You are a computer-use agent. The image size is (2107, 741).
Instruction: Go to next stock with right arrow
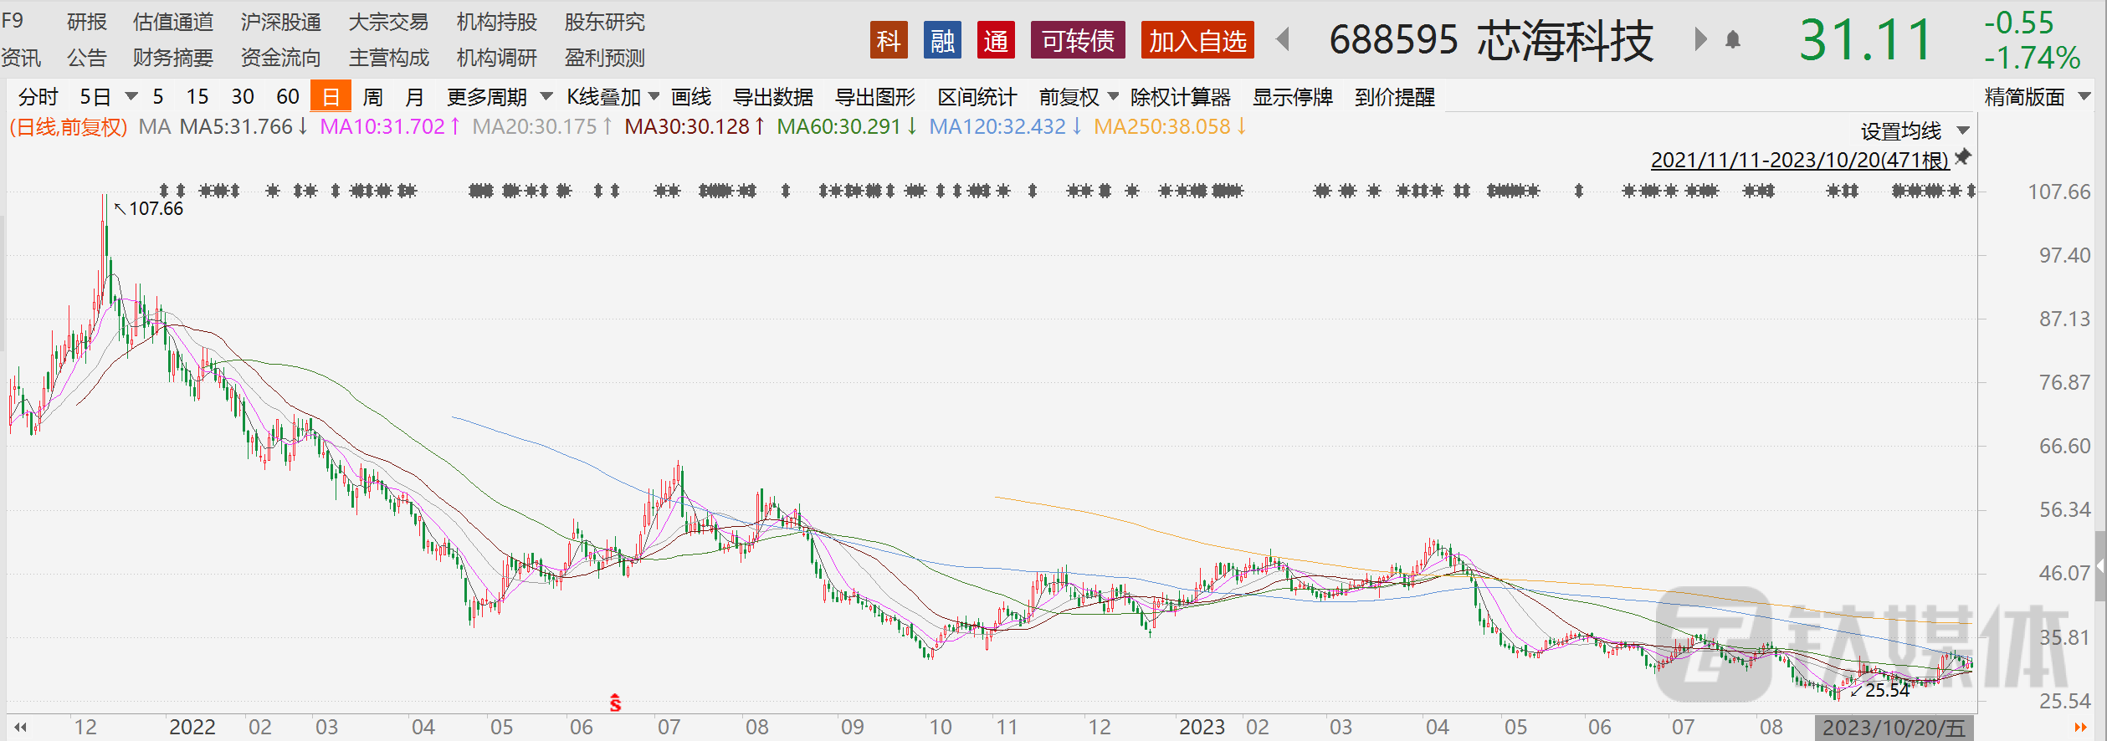coord(1699,39)
